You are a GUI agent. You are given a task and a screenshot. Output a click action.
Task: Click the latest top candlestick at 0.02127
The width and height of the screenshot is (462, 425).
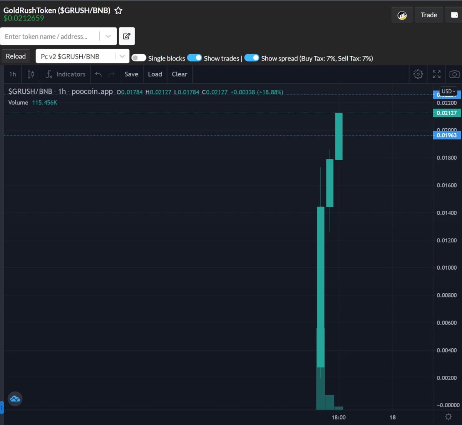coord(339,136)
